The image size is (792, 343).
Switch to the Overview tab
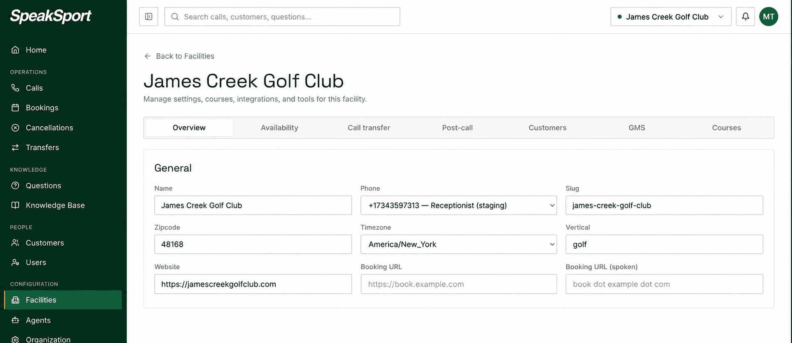click(x=189, y=128)
